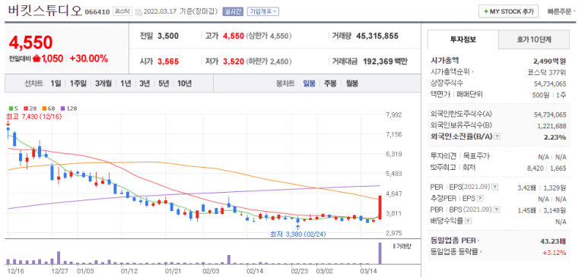The height and width of the screenshot is (277, 588).
Task: Open the 동일업종 PER link
Action: tap(455, 241)
